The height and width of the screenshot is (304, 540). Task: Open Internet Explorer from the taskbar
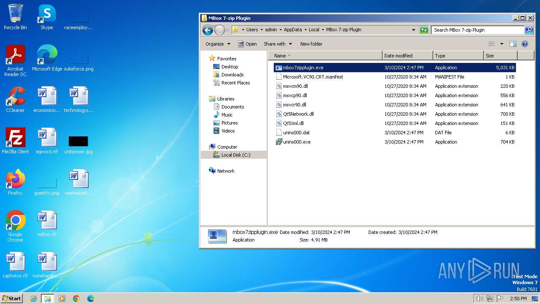(x=33, y=299)
